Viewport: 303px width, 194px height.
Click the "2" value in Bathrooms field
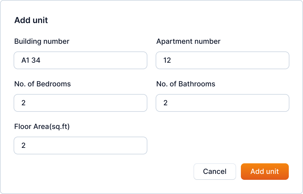tap(166, 103)
